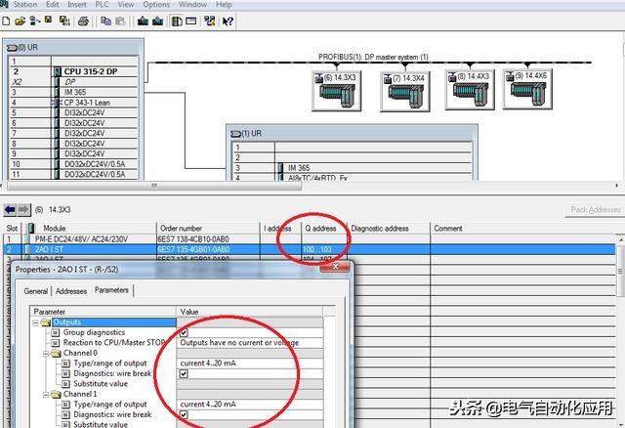Click the Open folder toolbar icon
The height and width of the screenshot is (428, 625).
(x=21, y=20)
